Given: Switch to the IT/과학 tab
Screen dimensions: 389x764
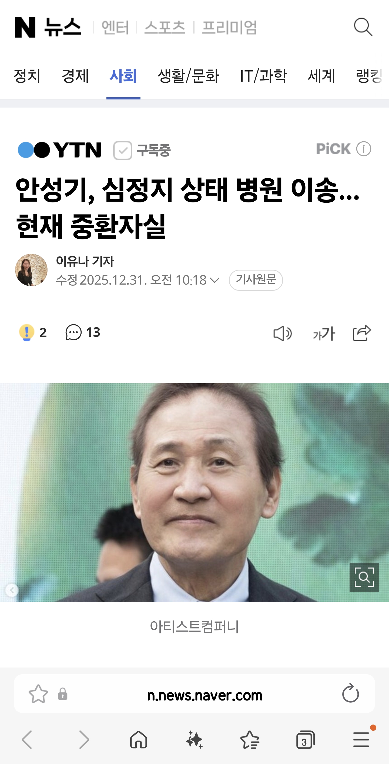Looking at the screenshot, I should 263,76.
